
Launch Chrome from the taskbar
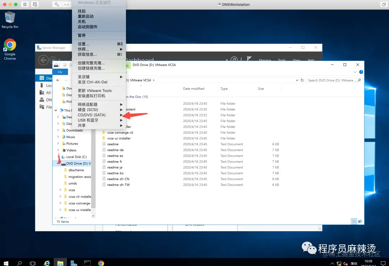pos(101,263)
